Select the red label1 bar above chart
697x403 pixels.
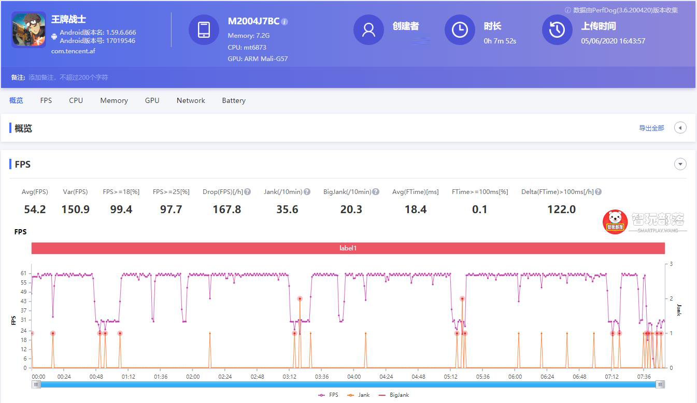(x=348, y=248)
